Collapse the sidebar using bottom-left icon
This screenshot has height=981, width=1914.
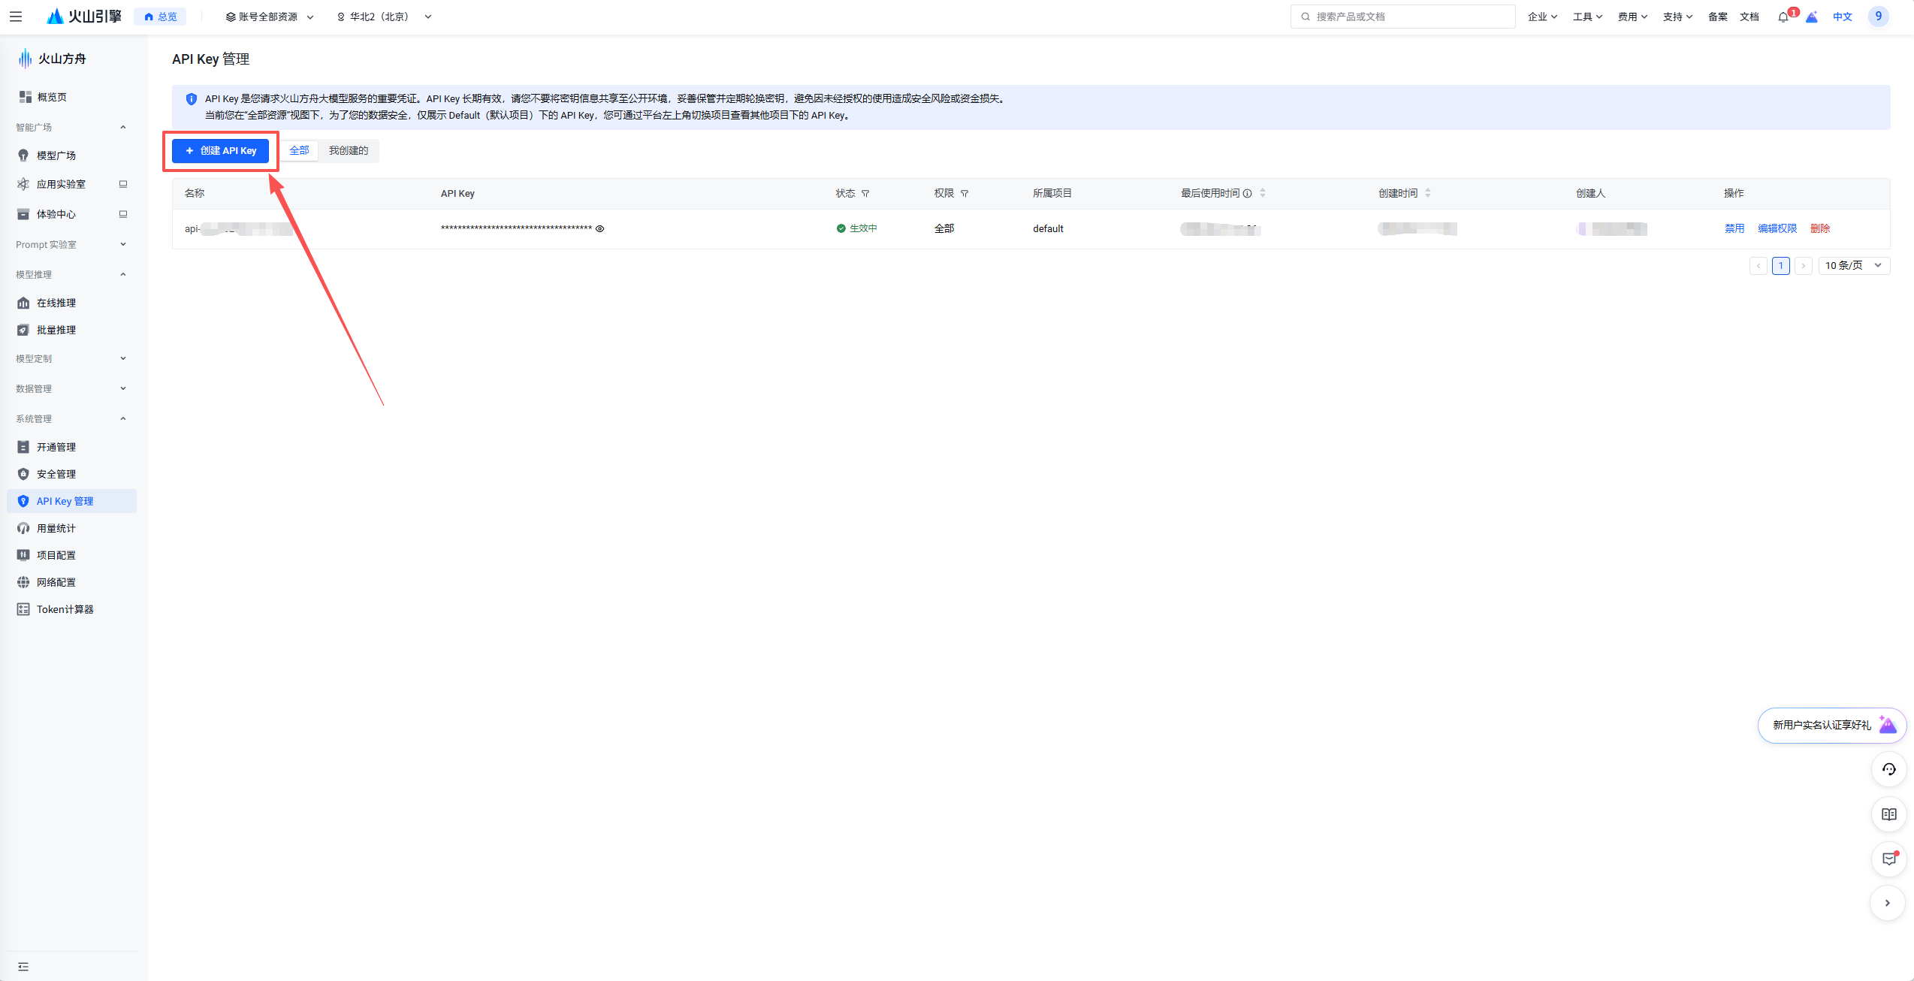click(23, 967)
